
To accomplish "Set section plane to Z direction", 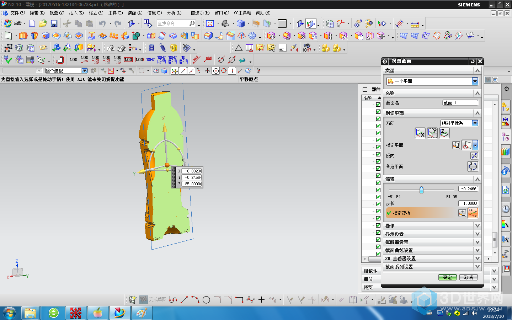I will pyautogui.click(x=444, y=133).
